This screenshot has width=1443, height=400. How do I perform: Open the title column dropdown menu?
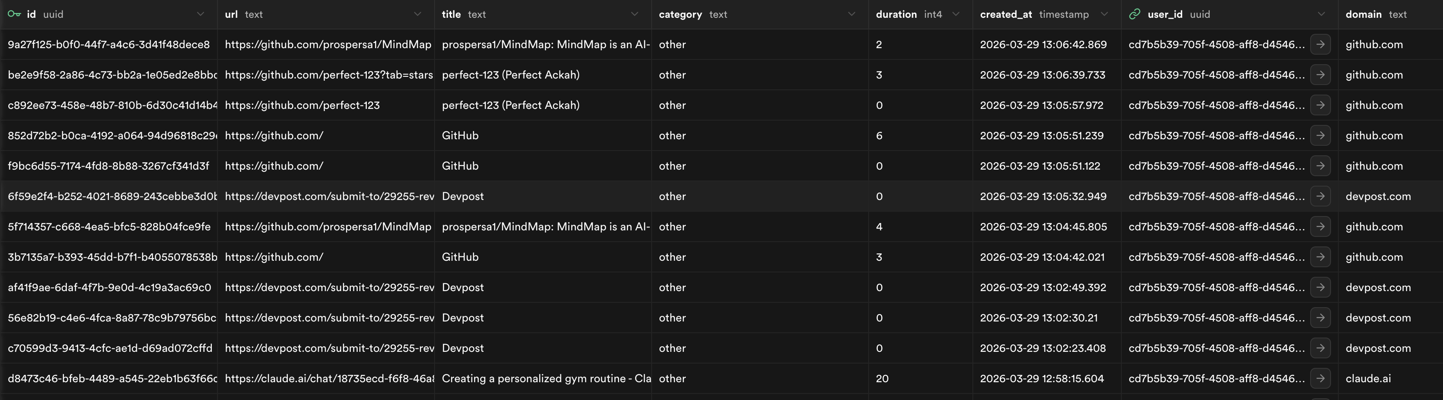pyautogui.click(x=634, y=14)
